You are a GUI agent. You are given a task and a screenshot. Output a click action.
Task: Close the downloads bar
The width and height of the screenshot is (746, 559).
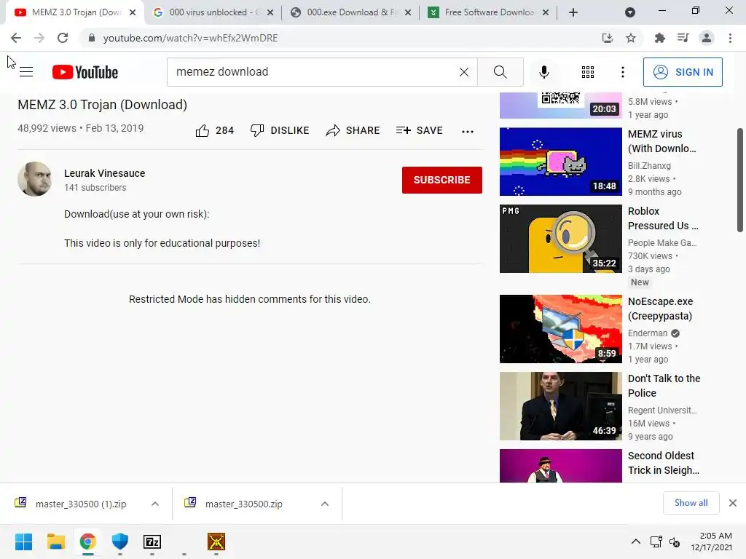pos(733,503)
